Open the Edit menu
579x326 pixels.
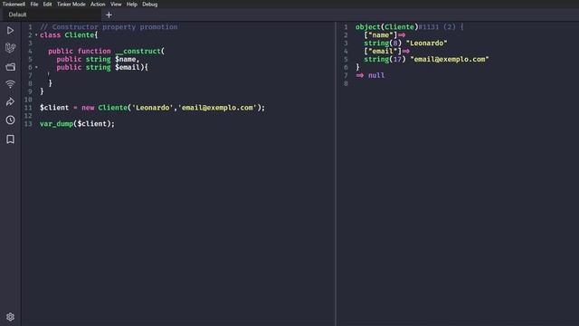pyautogui.click(x=47, y=5)
